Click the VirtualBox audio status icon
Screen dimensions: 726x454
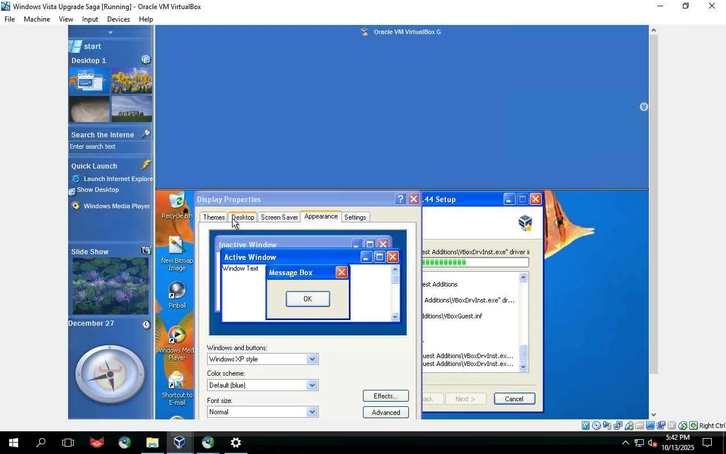point(607,426)
